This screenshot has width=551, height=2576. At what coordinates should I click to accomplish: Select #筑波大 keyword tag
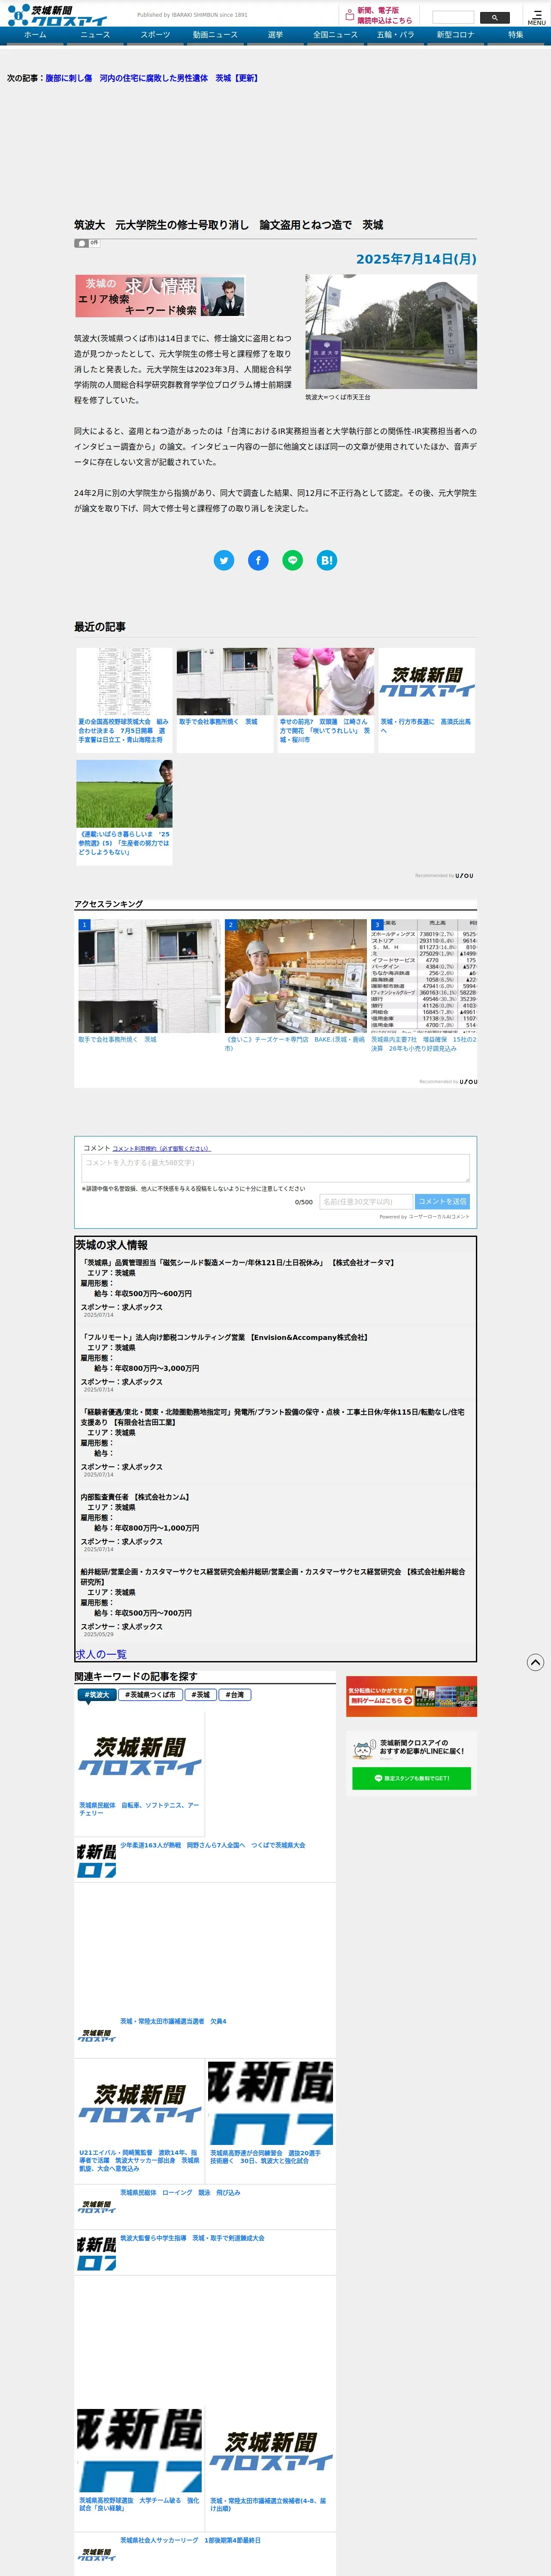tap(97, 1695)
